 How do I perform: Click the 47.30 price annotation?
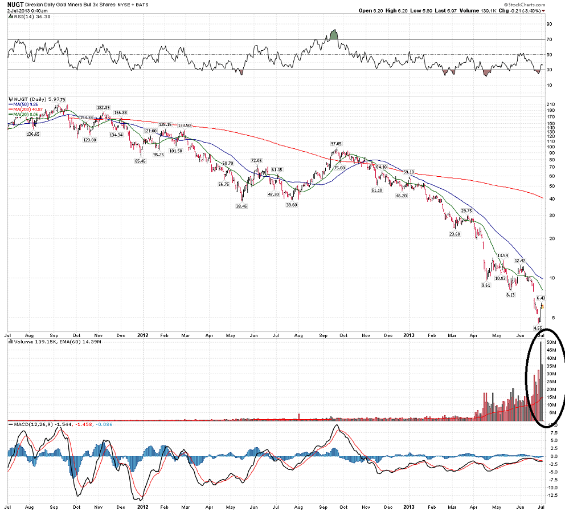point(273,194)
